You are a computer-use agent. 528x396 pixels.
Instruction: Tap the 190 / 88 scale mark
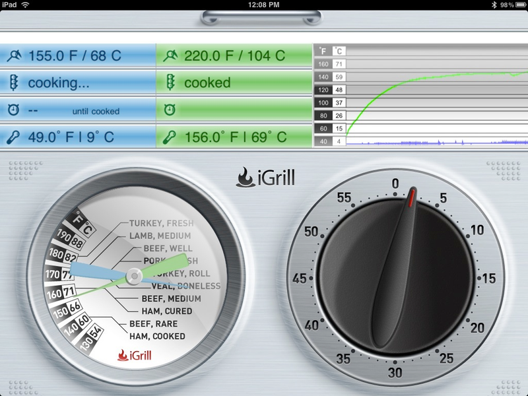pyautogui.click(x=70, y=239)
